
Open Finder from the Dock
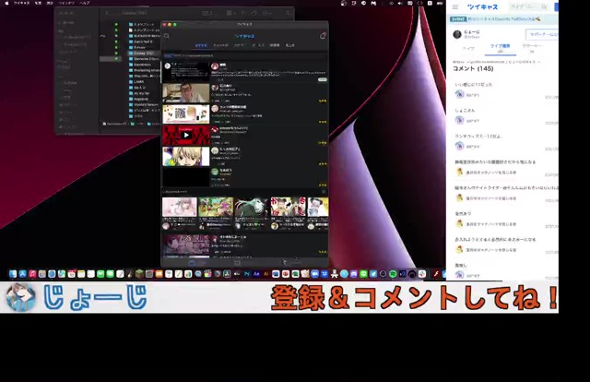point(13,274)
